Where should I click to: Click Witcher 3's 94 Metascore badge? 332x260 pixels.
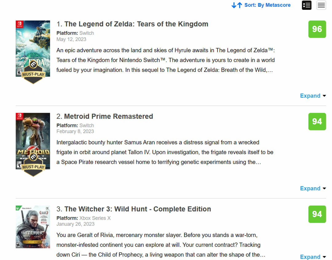click(x=317, y=214)
